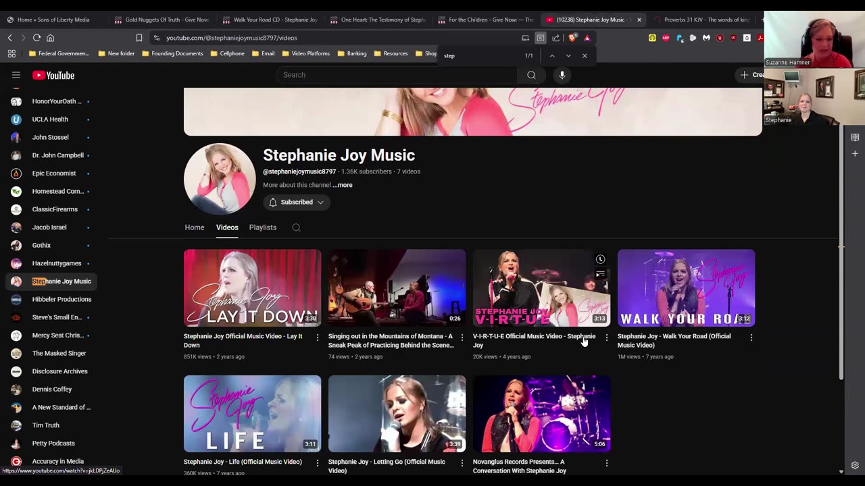The width and height of the screenshot is (865, 486).
Task: Open the sidebar settings gear icon
Action: point(855,465)
